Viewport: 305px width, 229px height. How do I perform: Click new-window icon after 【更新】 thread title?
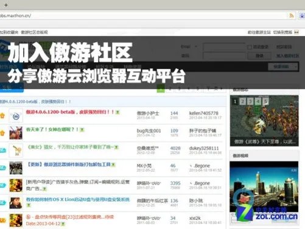tap(113, 164)
